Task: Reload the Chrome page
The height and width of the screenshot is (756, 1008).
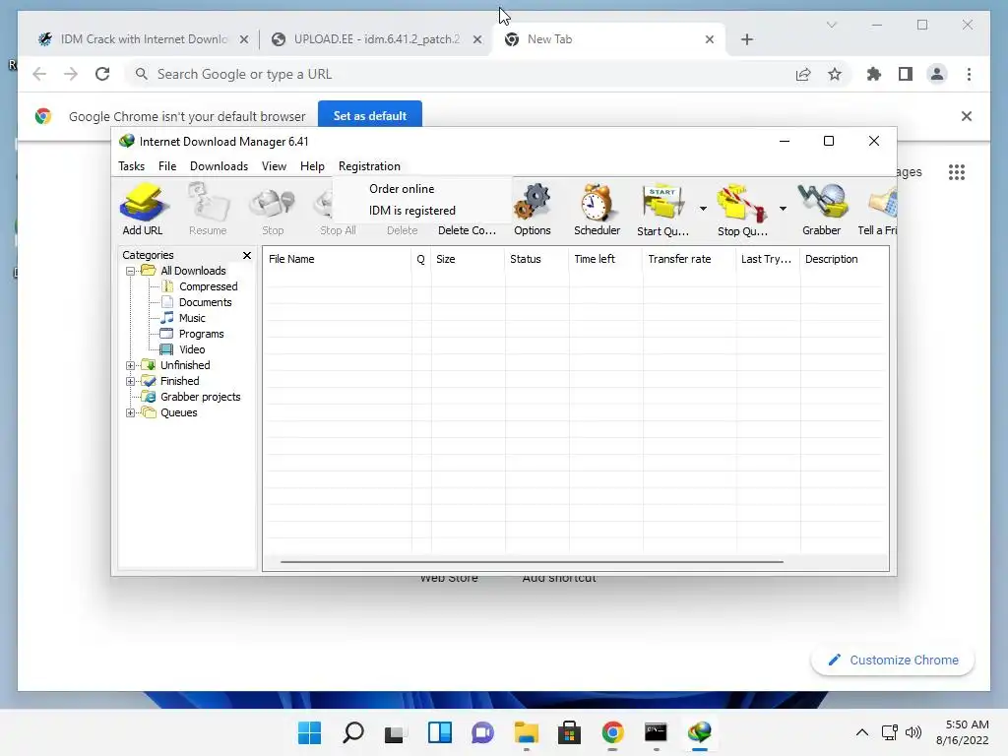Action: point(102,74)
